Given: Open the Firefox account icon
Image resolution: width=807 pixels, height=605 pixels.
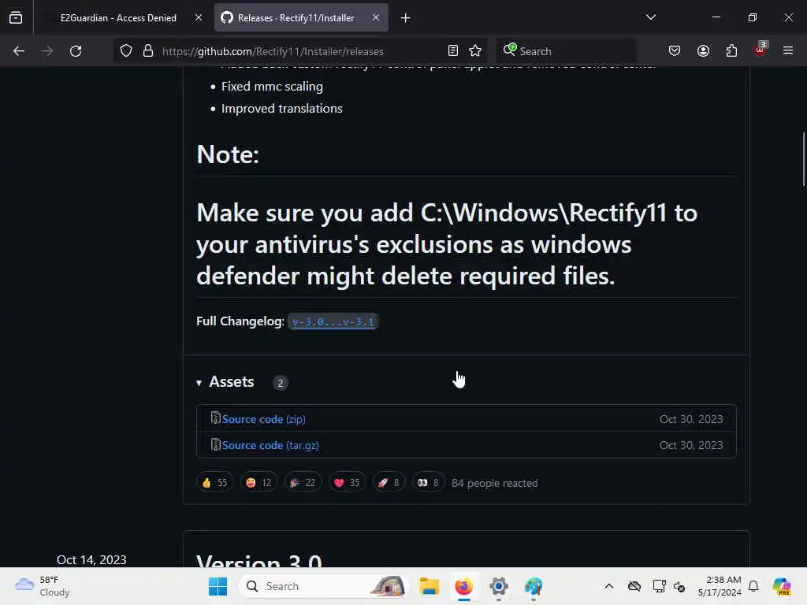Looking at the screenshot, I should point(704,51).
